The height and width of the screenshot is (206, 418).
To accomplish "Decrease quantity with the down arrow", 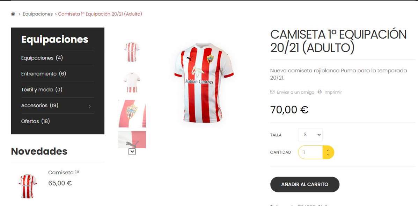I will pos(328,155).
